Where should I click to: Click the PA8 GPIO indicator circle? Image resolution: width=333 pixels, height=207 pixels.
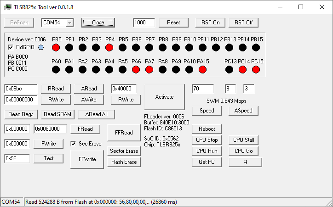(x=163, y=69)
